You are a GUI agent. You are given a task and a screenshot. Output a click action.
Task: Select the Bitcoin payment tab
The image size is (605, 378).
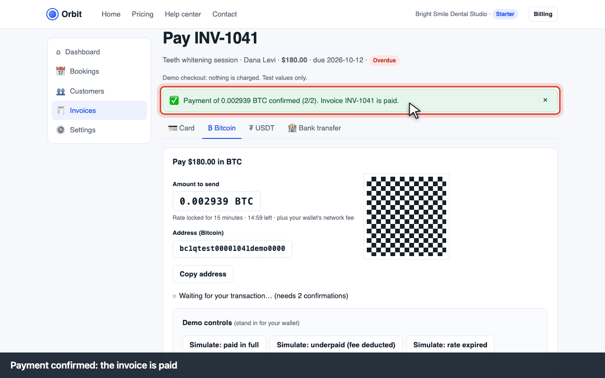pos(222,128)
